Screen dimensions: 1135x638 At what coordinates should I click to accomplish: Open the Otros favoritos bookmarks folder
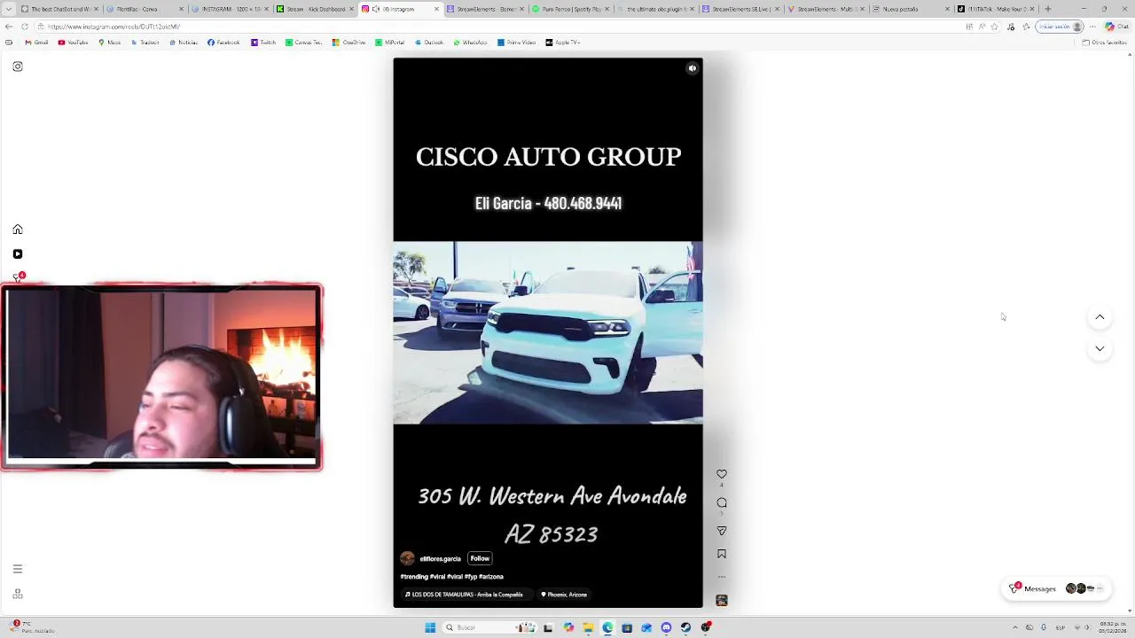click(1104, 43)
